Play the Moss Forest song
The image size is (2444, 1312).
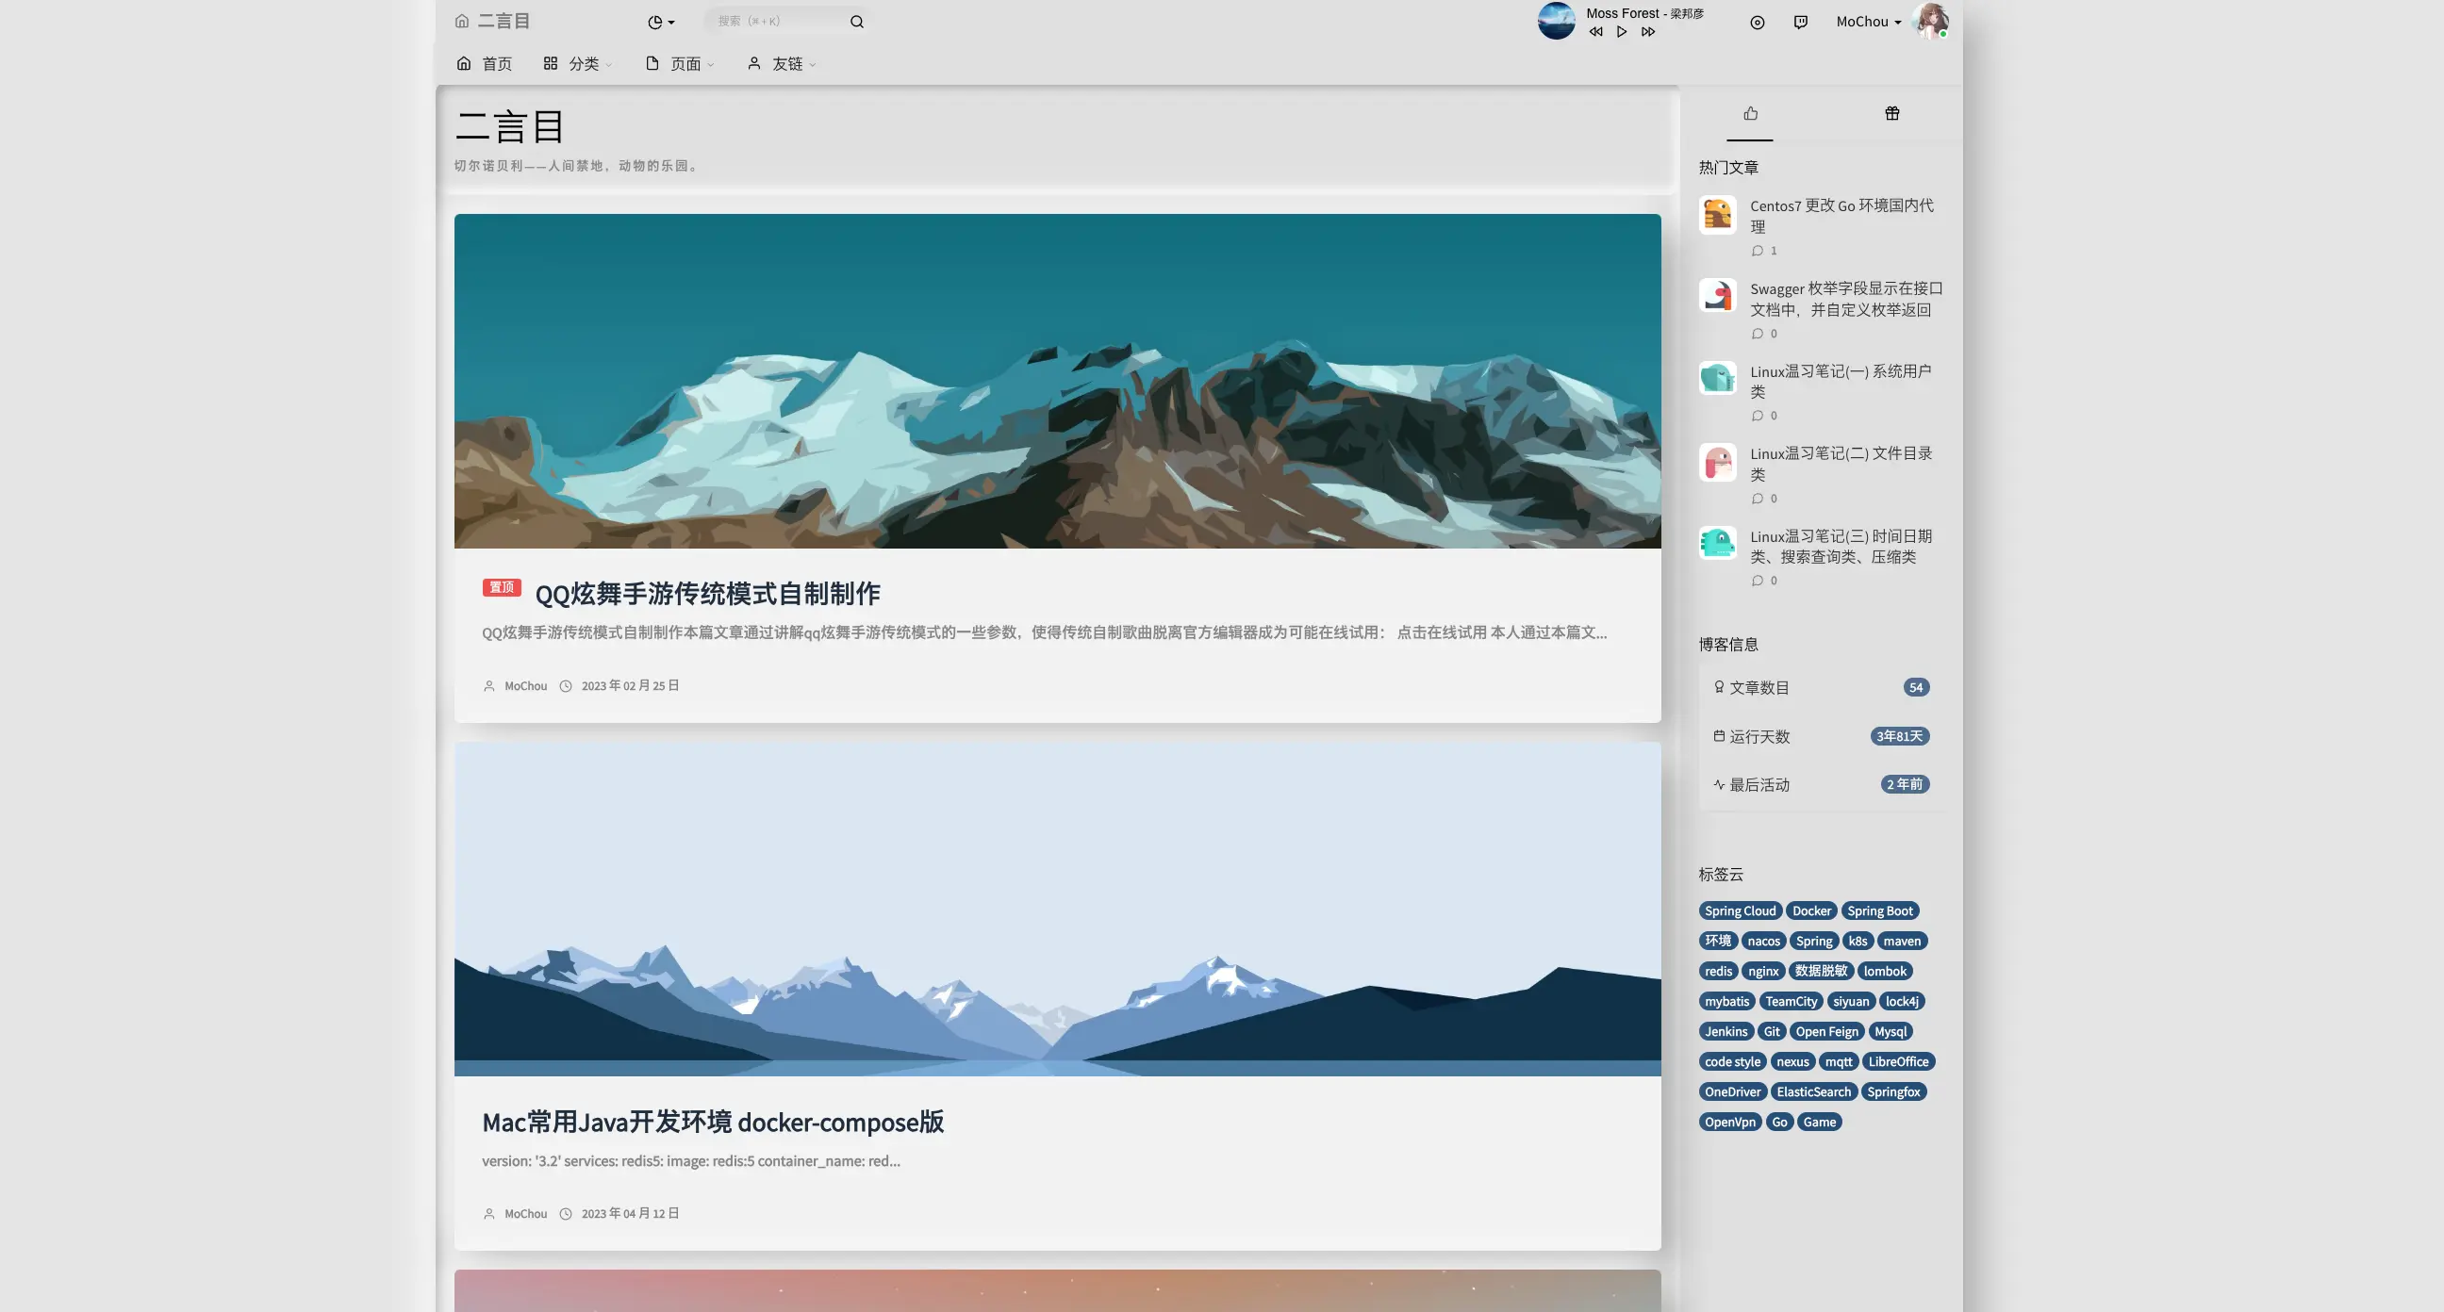pyautogui.click(x=1622, y=31)
